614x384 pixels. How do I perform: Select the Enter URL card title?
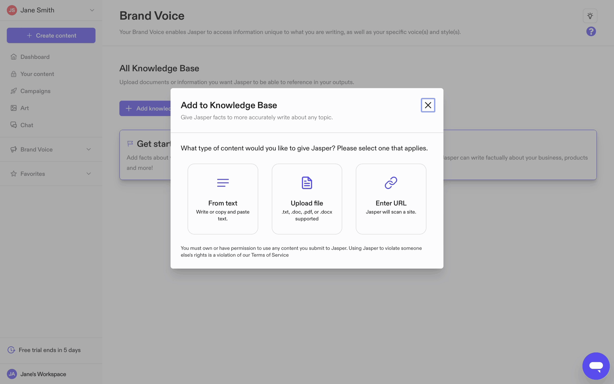click(x=391, y=203)
